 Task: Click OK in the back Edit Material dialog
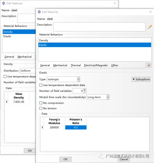tap(30, 151)
